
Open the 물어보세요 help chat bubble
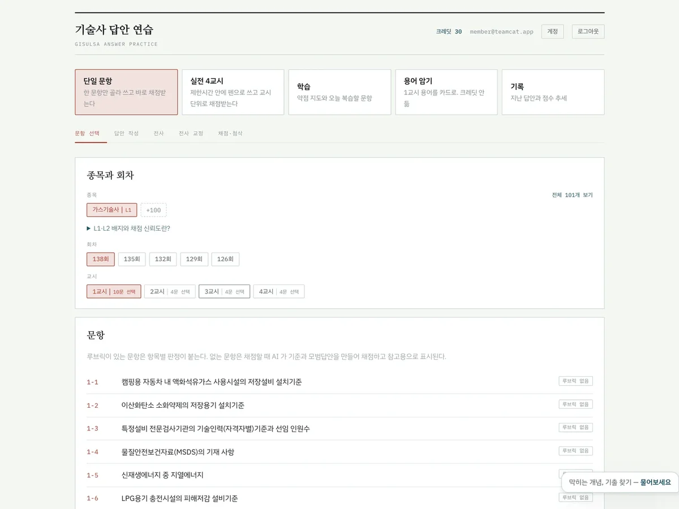[x=620, y=482]
